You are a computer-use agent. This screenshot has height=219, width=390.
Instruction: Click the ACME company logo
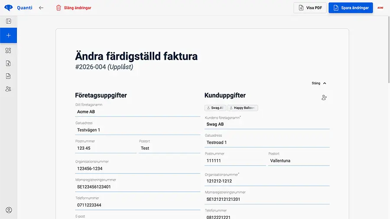click(x=380, y=8)
